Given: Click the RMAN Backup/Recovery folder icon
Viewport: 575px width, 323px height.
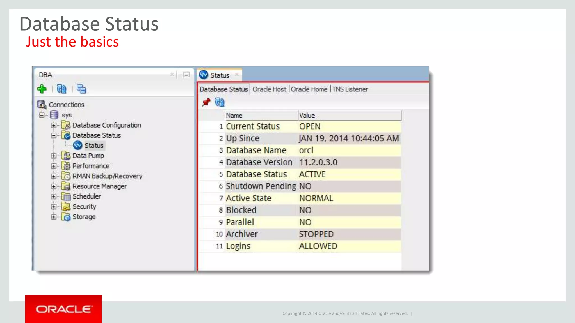Looking at the screenshot, I should pos(66,176).
